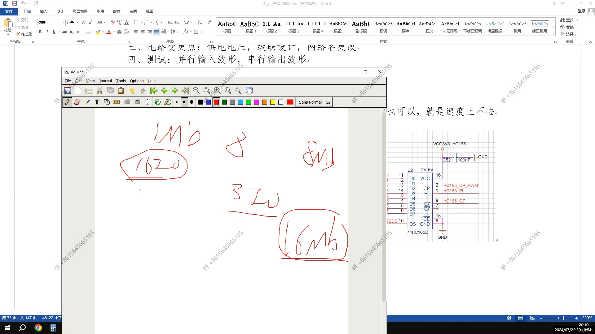Open the Change Case (Aa) dropdown

pyautogui.click(x=101, y=22)
